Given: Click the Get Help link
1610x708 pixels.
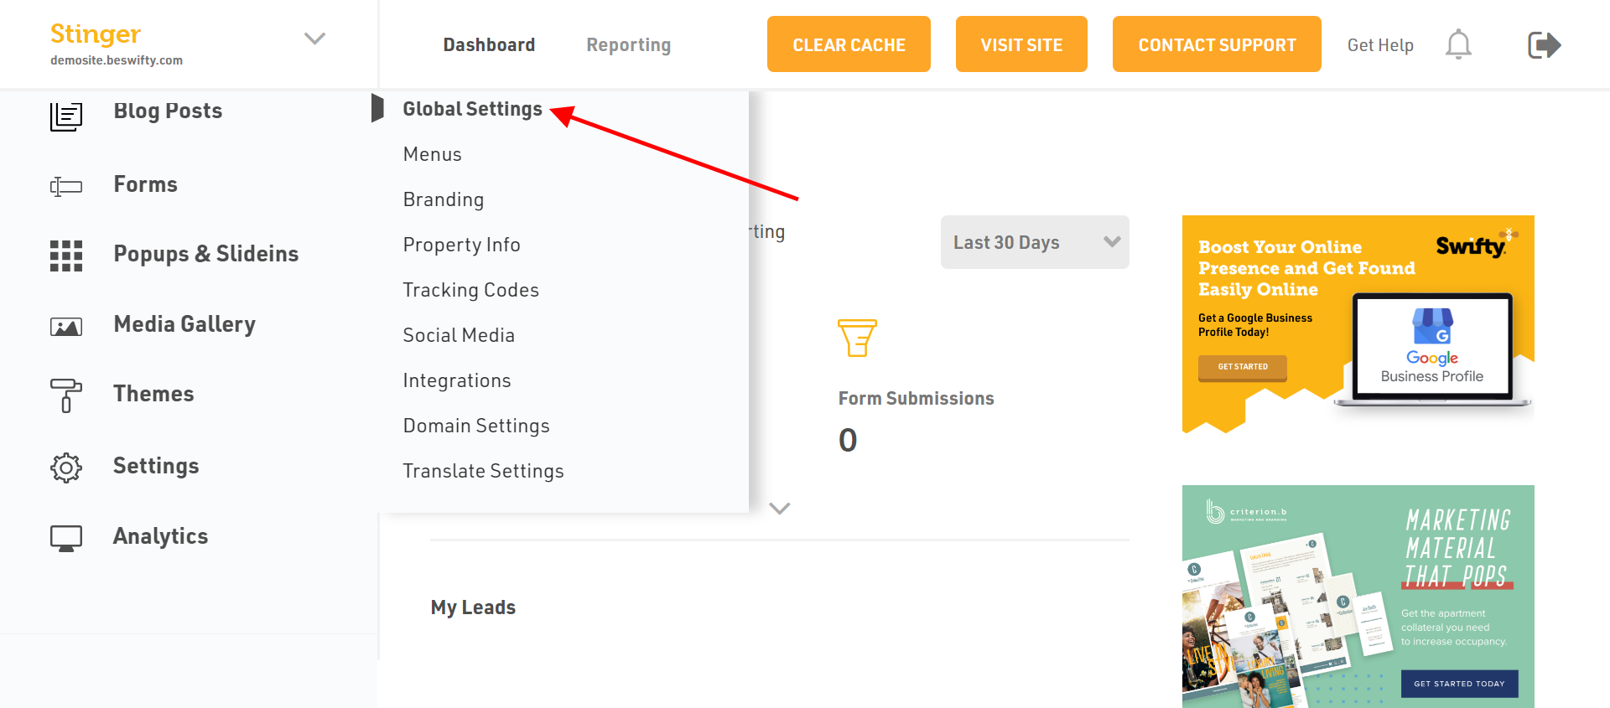Looking at the screenshot, I should 1380,45.
